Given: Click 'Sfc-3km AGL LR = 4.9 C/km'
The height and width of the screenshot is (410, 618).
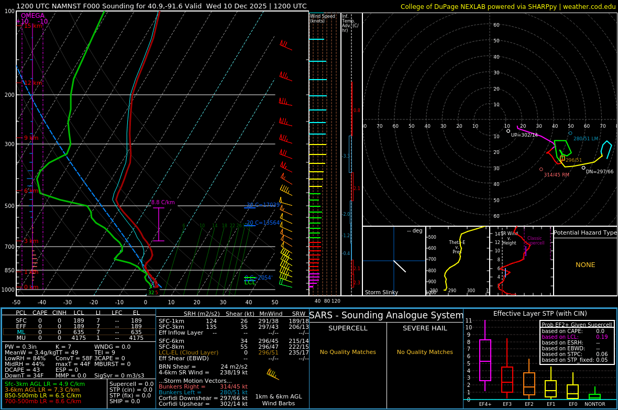Looking at the screenshot, I should (x=45, y=384).
